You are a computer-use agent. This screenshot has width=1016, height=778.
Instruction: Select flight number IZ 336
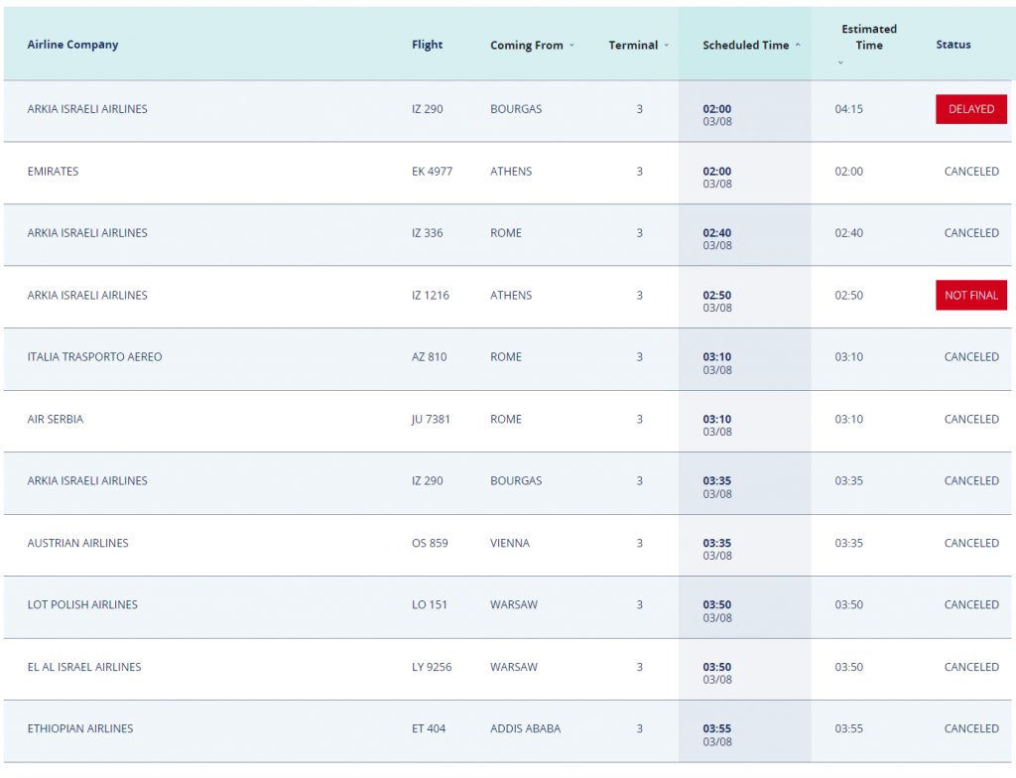[x=428, y=233]
